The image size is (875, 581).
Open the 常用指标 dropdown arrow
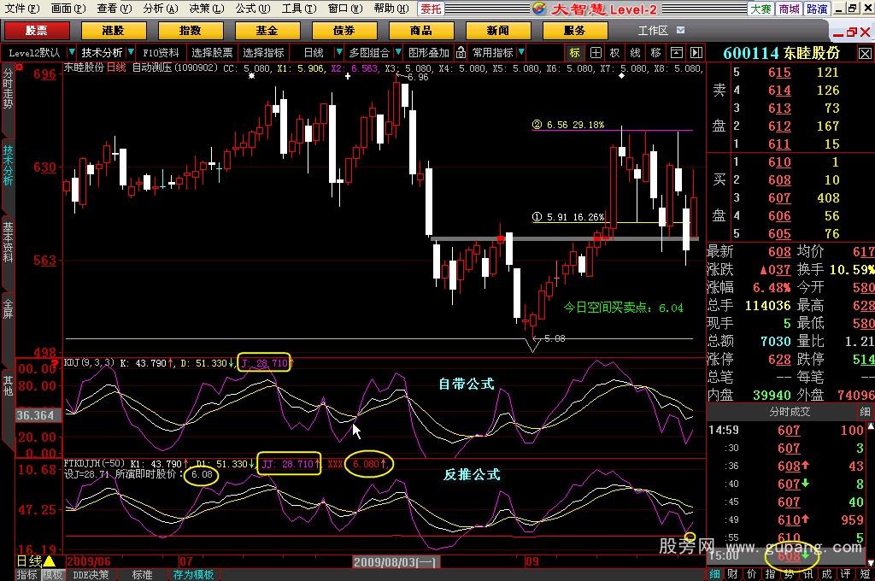(x=520, y=52)
